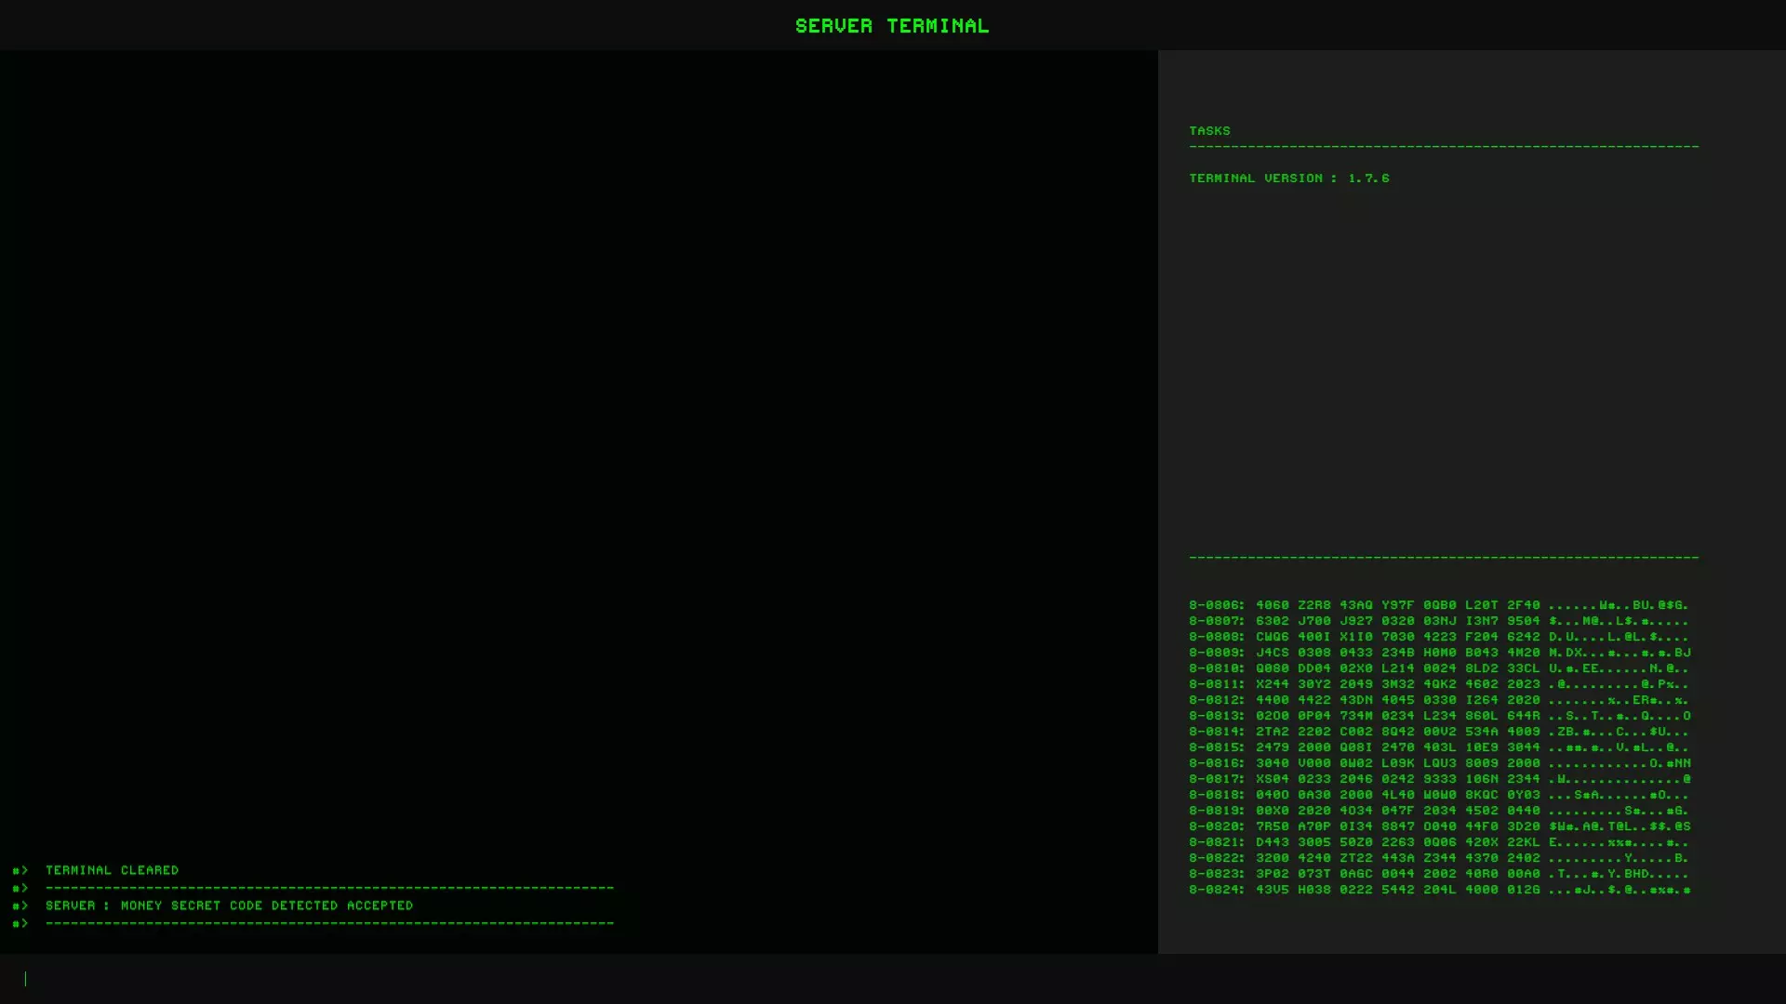Click the TERMINAL VERSION : 1.7.6 line
The width and height of the screenshot is (1786, 1004).
click(x=1288, y=178)
